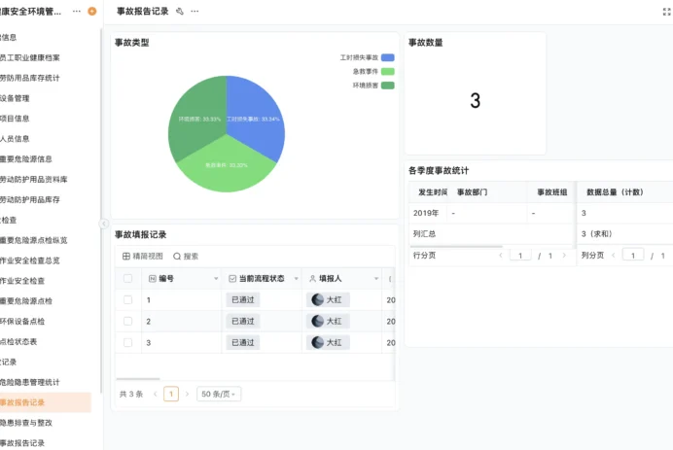Click the 共 3 条 total count text

point(131,394)
